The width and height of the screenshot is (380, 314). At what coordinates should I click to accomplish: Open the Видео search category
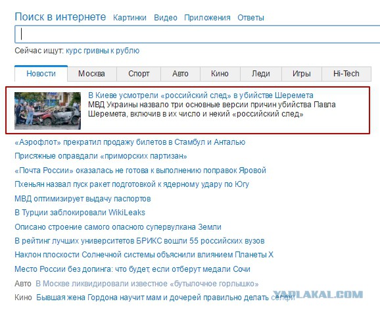166,18
